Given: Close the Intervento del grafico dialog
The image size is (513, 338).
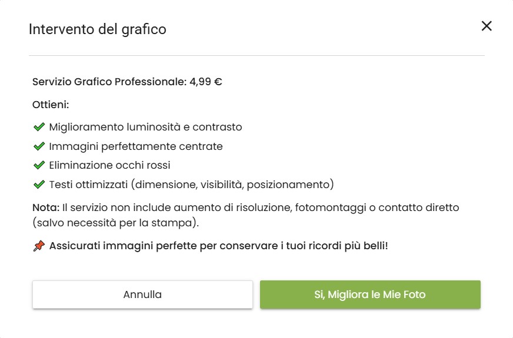Looking at the screenshot, I should click(x=486, y=26).
